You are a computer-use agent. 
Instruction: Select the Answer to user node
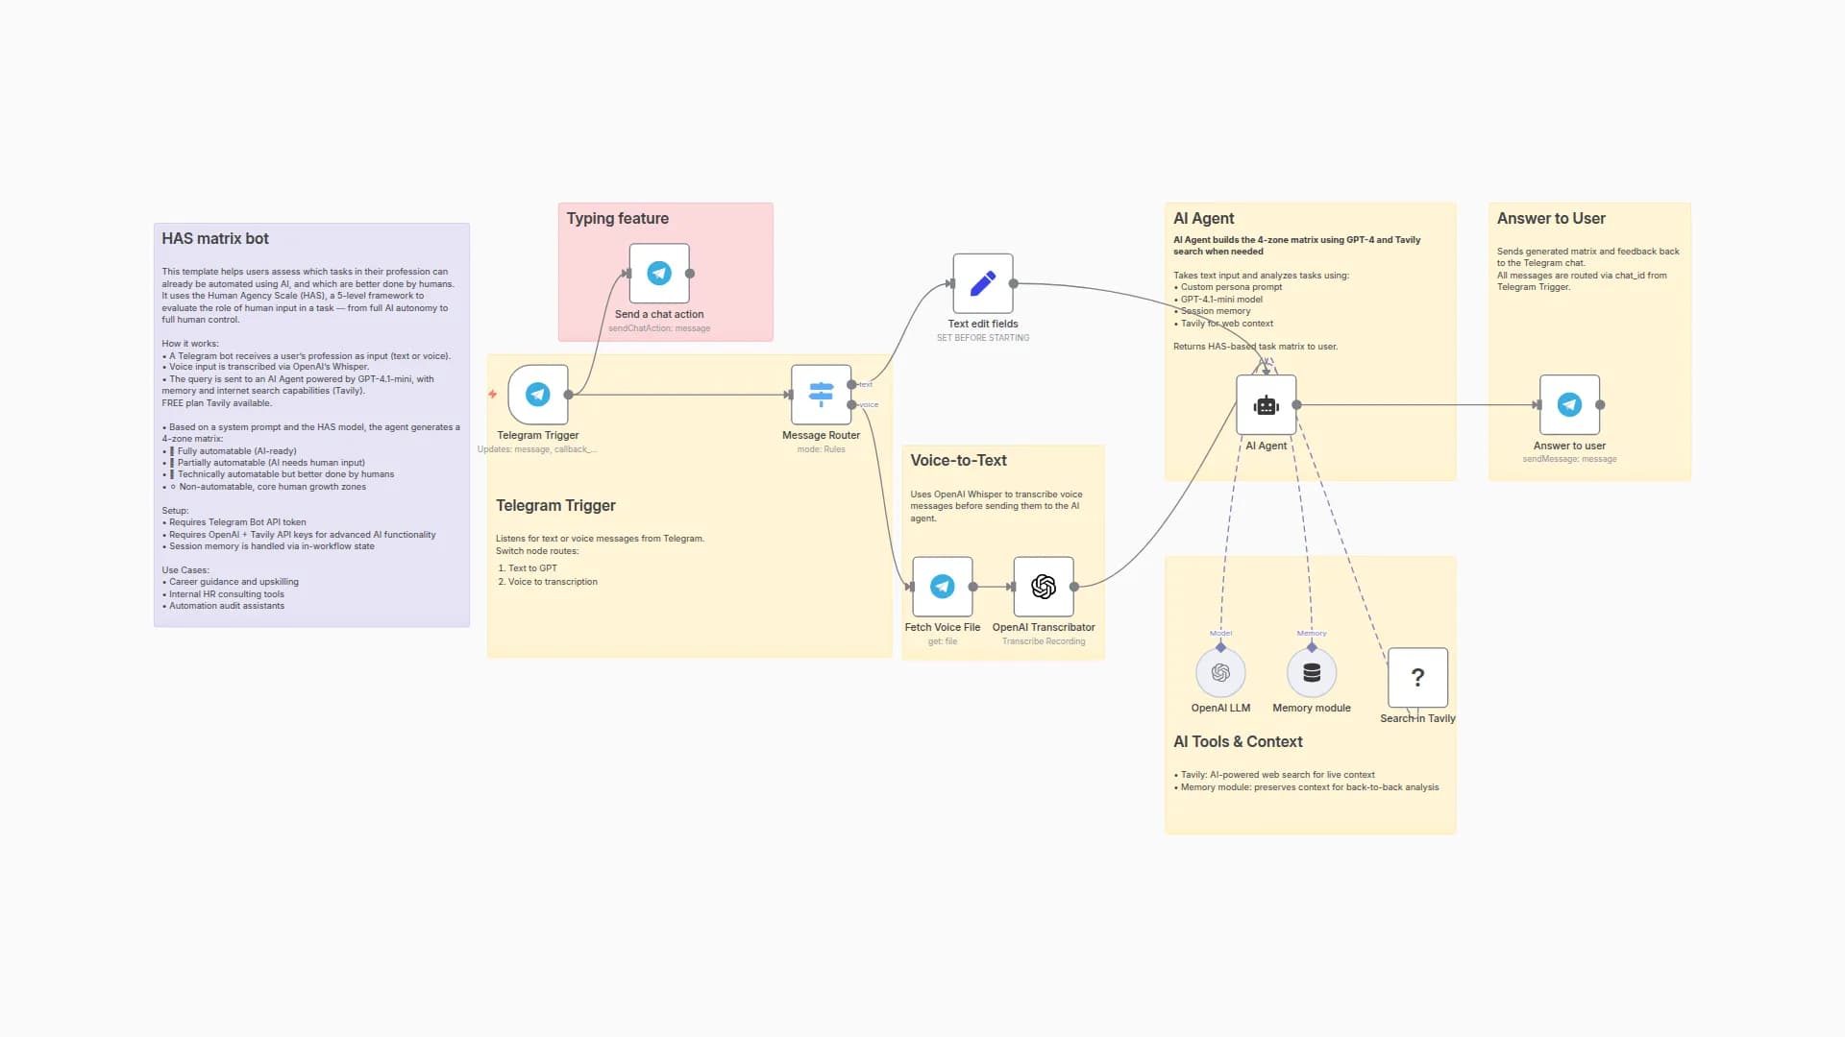tap(1569, 404)
